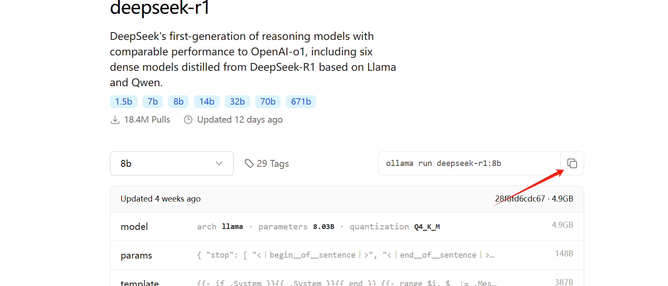Click the clock icon beside Updated
The image size is (668, 286).
coord(188,120)
